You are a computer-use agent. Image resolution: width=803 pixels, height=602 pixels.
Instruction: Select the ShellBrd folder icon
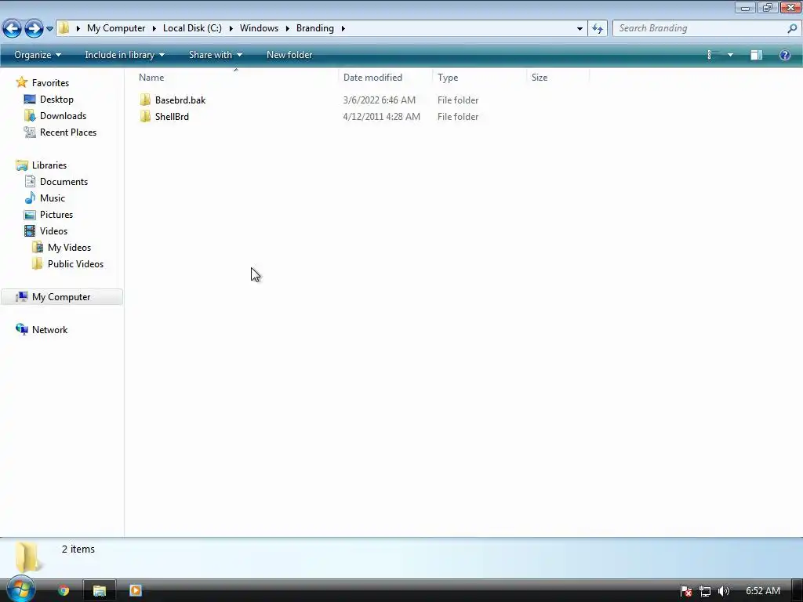click(x=145, y=116)
